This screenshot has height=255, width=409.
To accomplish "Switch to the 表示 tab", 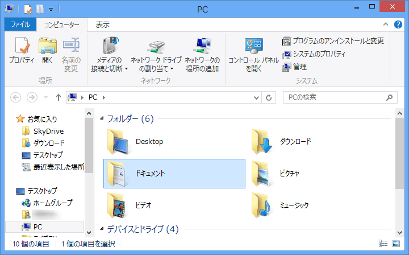I will [102, 25].
